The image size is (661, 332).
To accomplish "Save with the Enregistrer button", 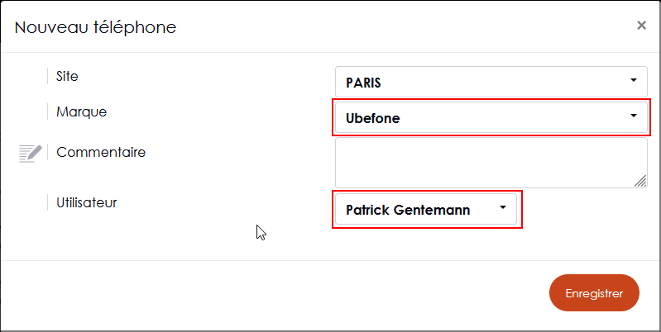I will [x=594, y=293].
